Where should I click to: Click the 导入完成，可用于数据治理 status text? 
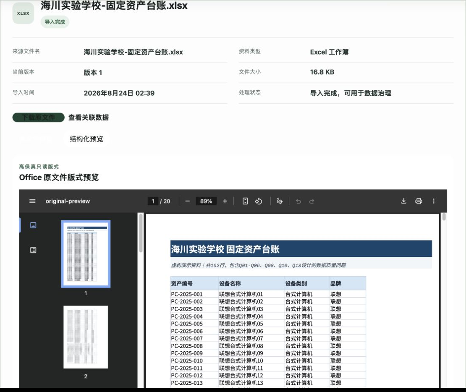click(351, 93)
